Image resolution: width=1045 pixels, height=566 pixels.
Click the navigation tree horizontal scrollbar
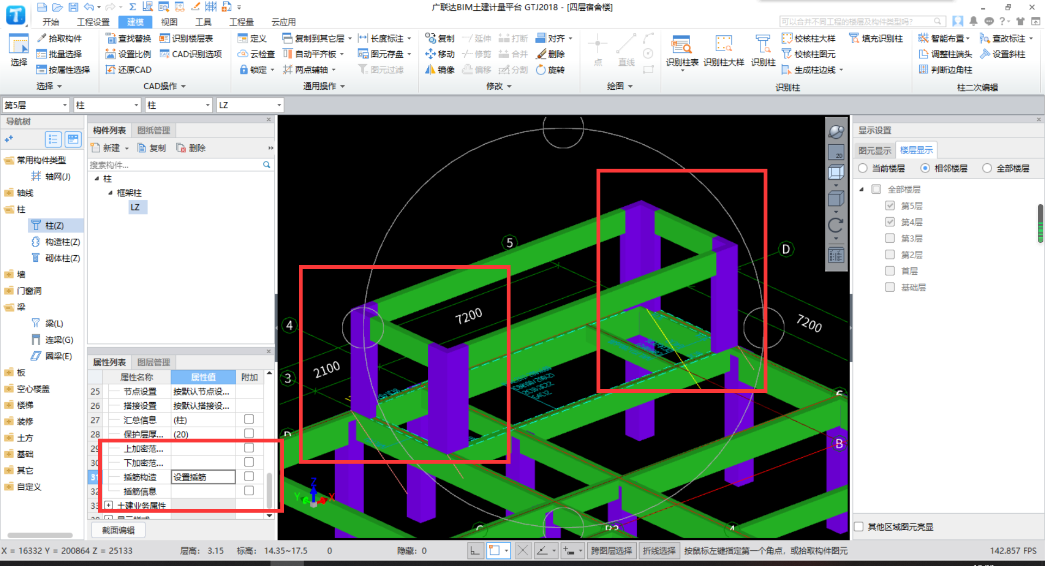click(40, 535)
